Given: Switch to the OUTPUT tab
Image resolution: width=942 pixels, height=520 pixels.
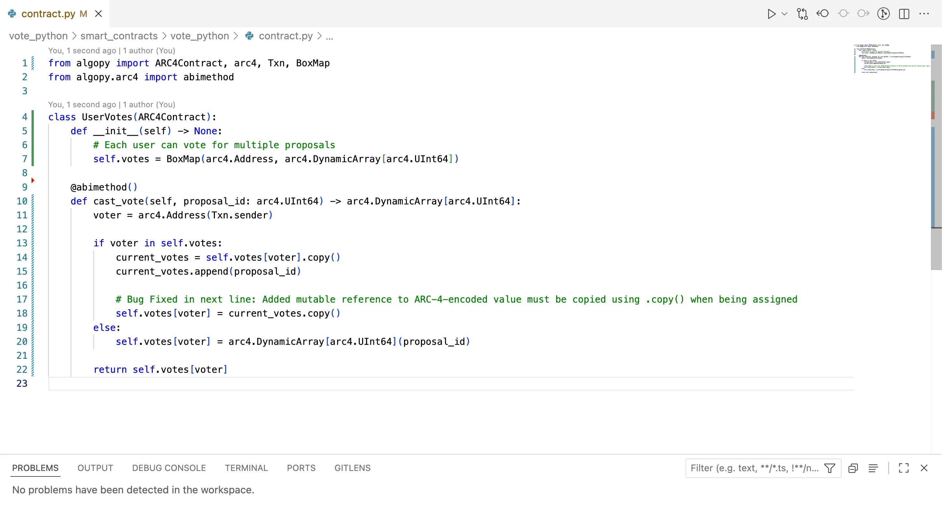Looking at the screenshot, I should click(95, 468).
